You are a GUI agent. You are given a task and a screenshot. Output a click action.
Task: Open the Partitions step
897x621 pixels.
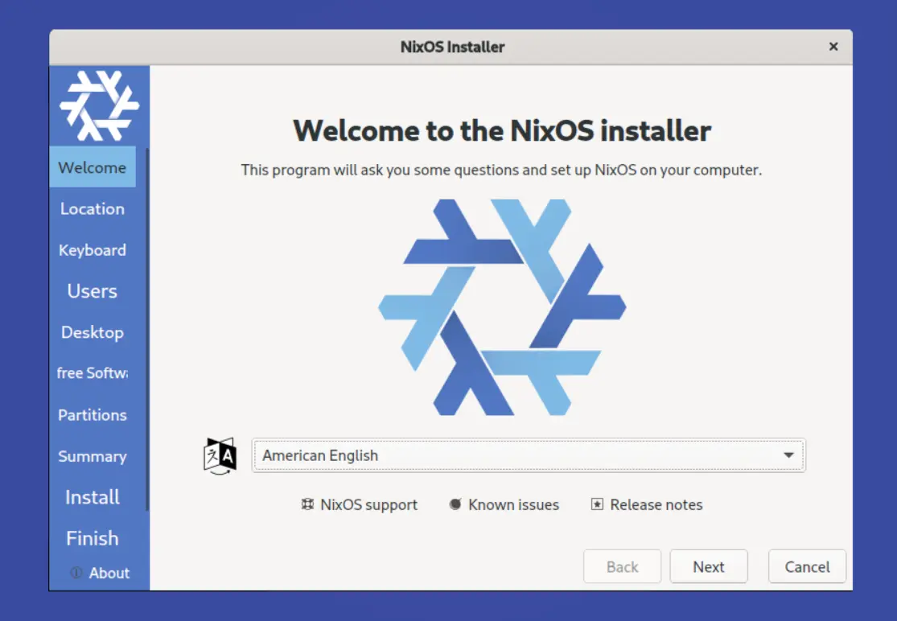93,415
